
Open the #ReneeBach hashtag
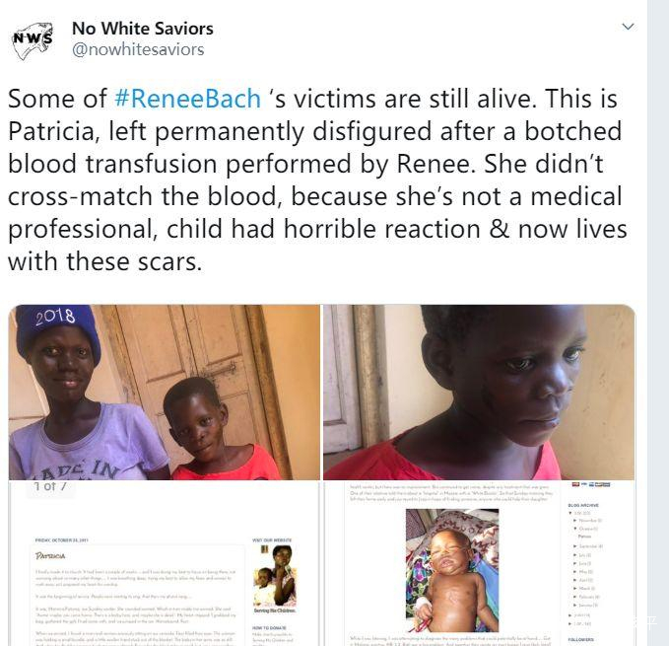point(188,99)
